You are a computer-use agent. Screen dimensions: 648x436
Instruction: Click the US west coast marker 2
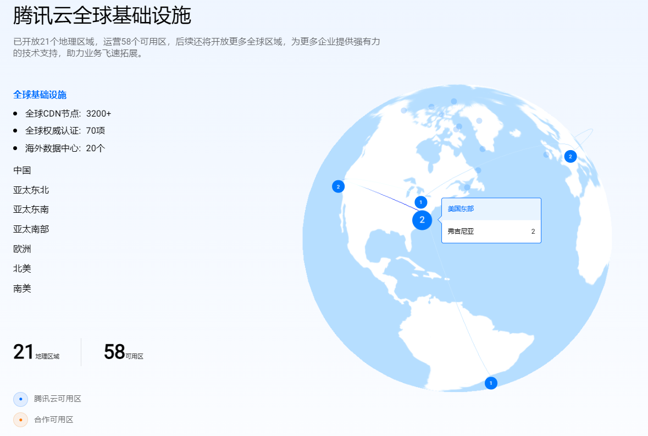(x=338, y=186)
